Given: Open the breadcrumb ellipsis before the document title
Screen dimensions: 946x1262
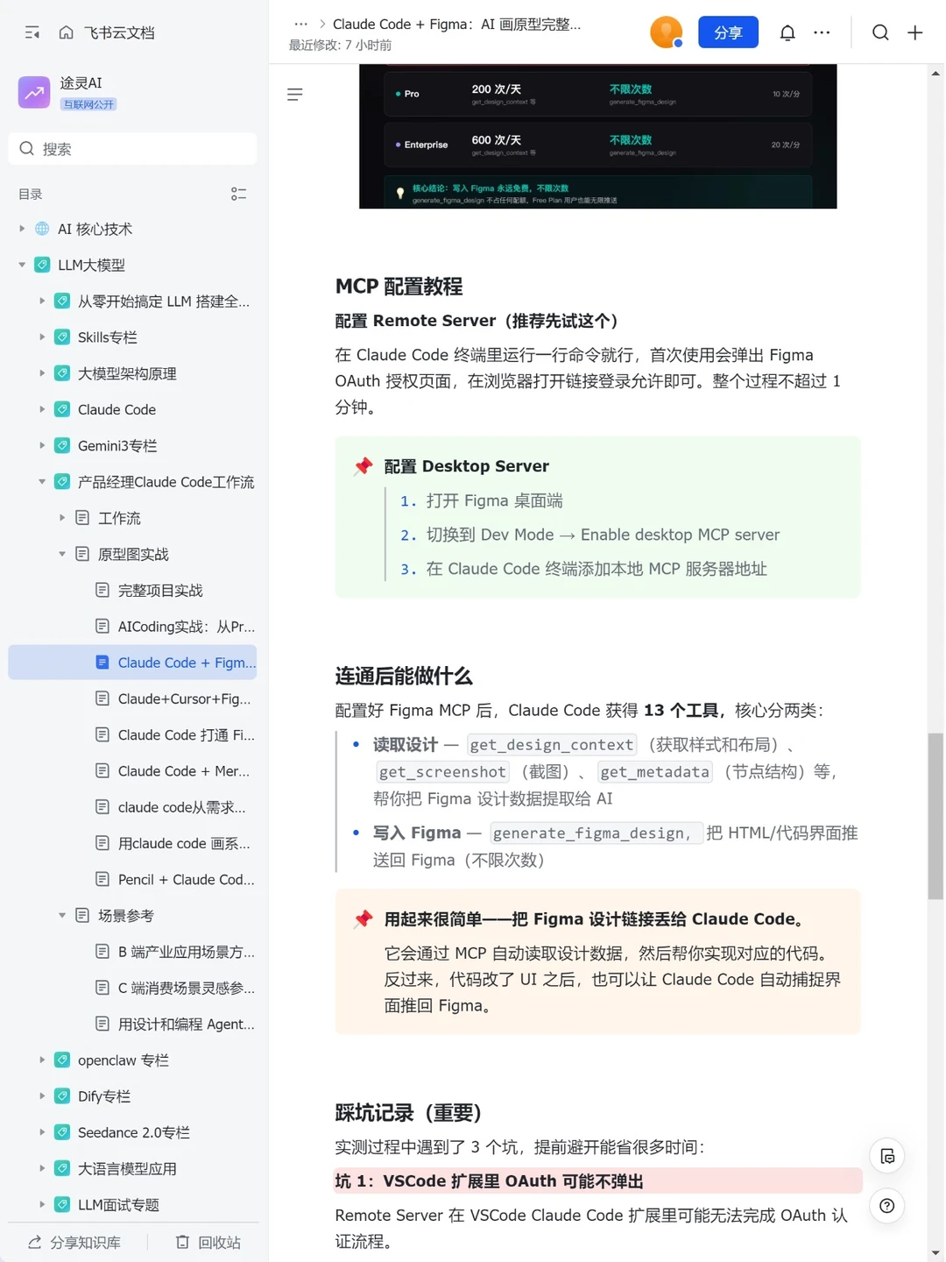Looking at the screenshot, I should point(300,24).
